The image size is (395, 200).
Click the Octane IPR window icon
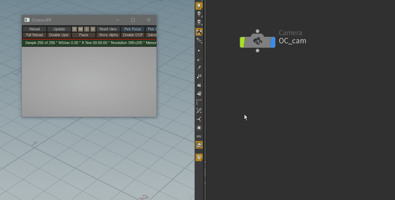pos(27,20)
